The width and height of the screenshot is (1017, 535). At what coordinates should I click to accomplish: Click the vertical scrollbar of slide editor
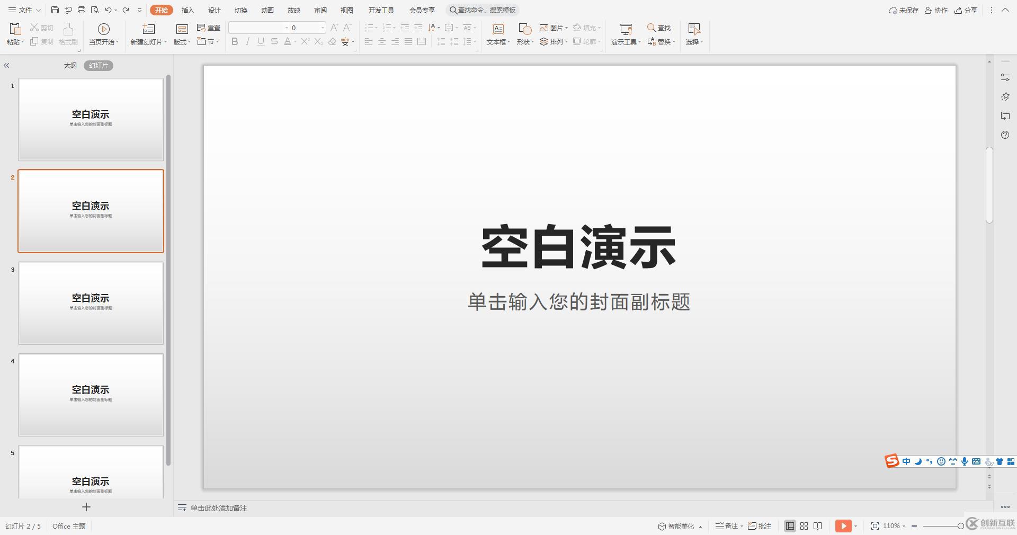pos(989,185)
